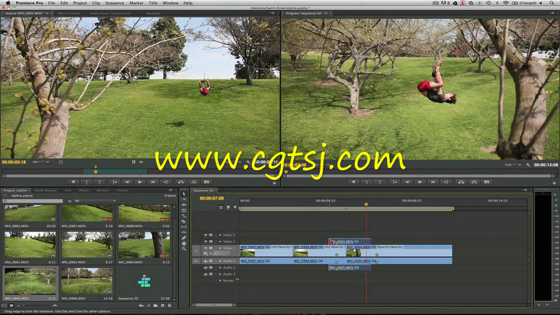Image resolution: width=560 pixels, height=315 pixels.
Task: Select the Ripple Edit tool
Action: [184, 204]
